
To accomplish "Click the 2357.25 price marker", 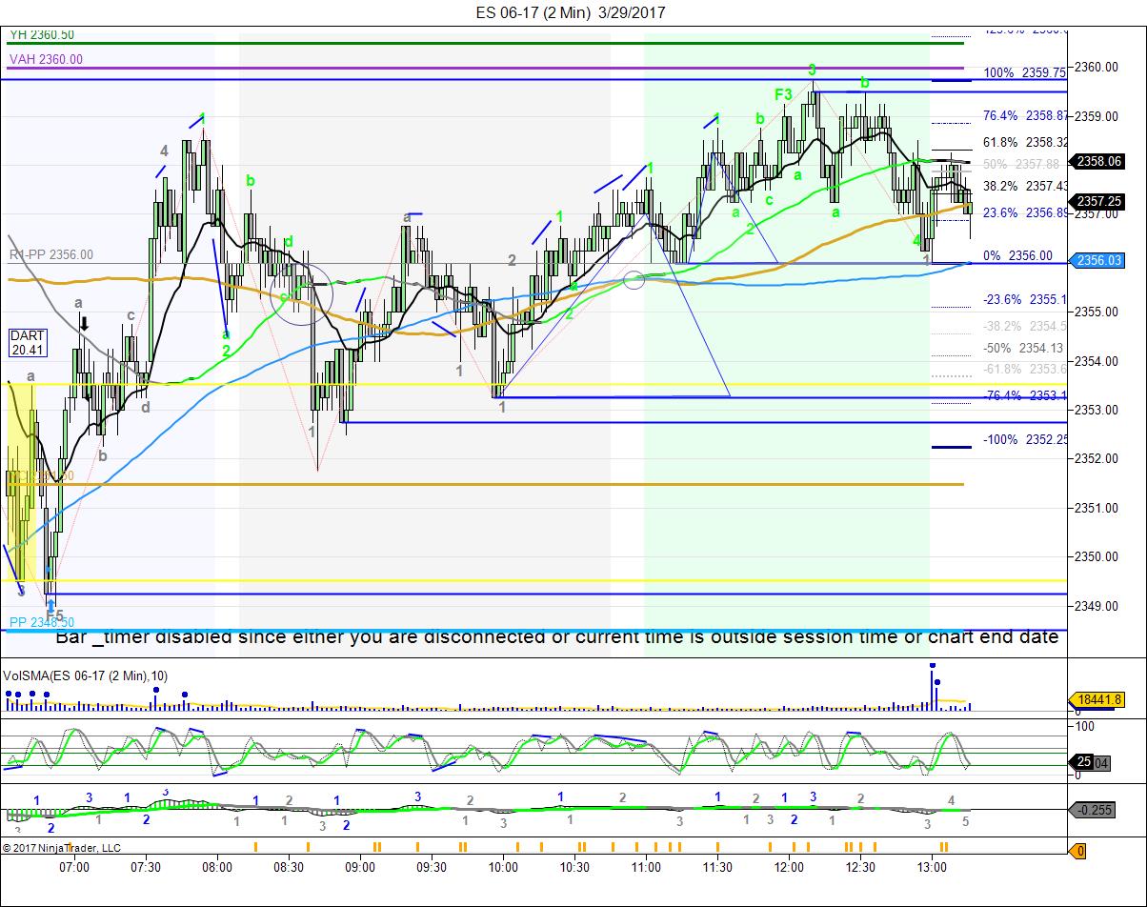I will (x=1096, y=201).
